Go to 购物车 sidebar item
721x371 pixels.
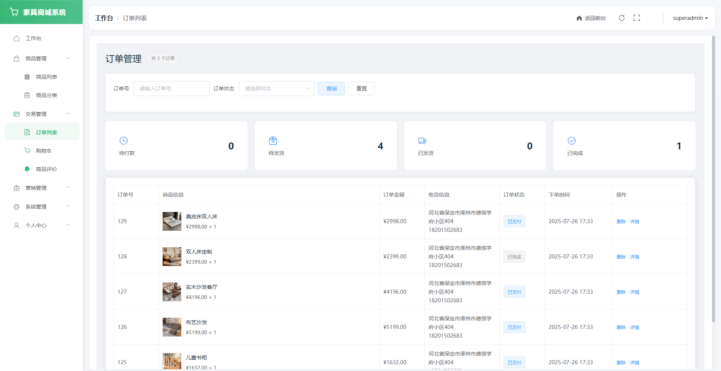44,151
